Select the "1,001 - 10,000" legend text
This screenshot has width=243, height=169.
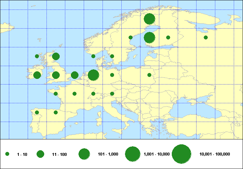point(157,154)
